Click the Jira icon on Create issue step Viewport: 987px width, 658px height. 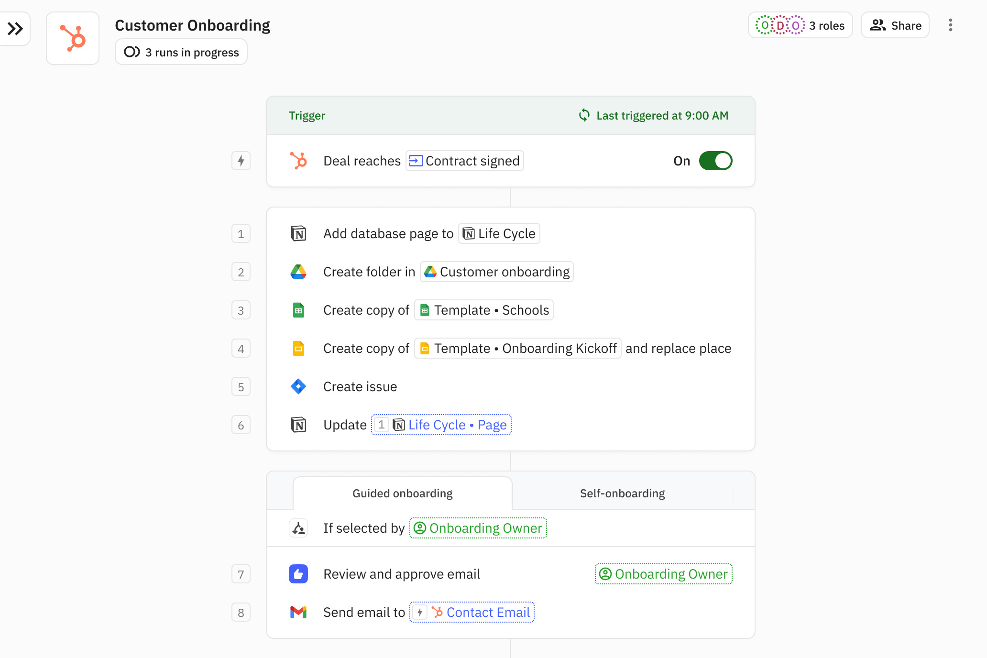tap(298, 386)
